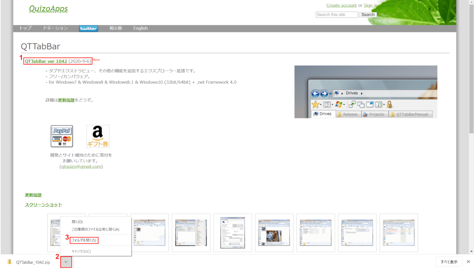Click the zip file icon in download bar
This screenshot has height=269, width=474.
[x=10, y=262]
